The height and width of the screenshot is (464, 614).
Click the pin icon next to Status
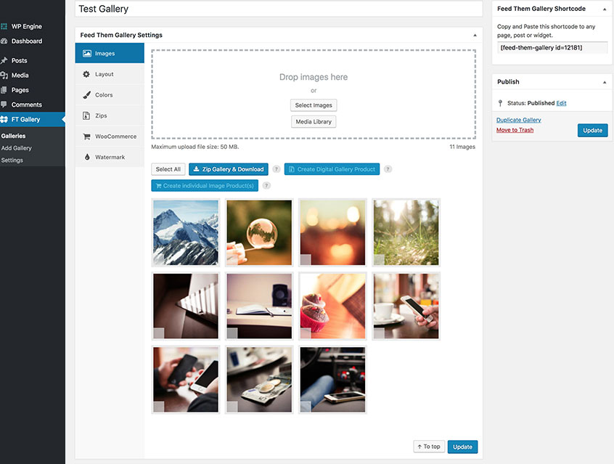coord(500,103)
